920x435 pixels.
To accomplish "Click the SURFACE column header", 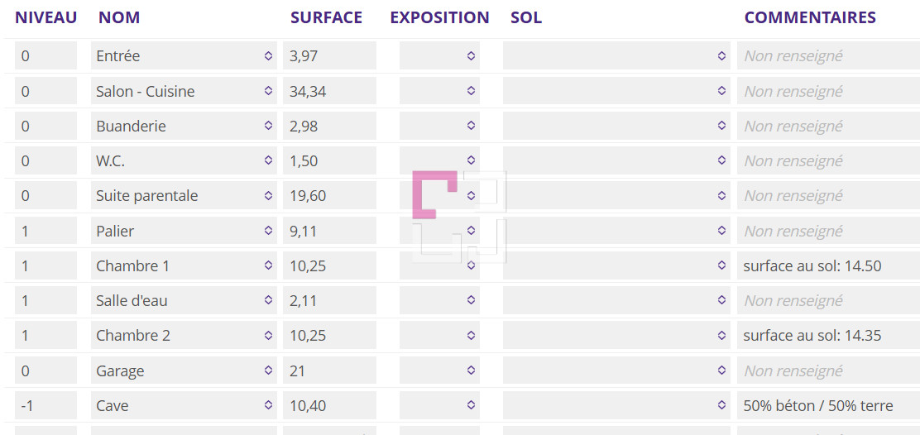I will 326,17.
